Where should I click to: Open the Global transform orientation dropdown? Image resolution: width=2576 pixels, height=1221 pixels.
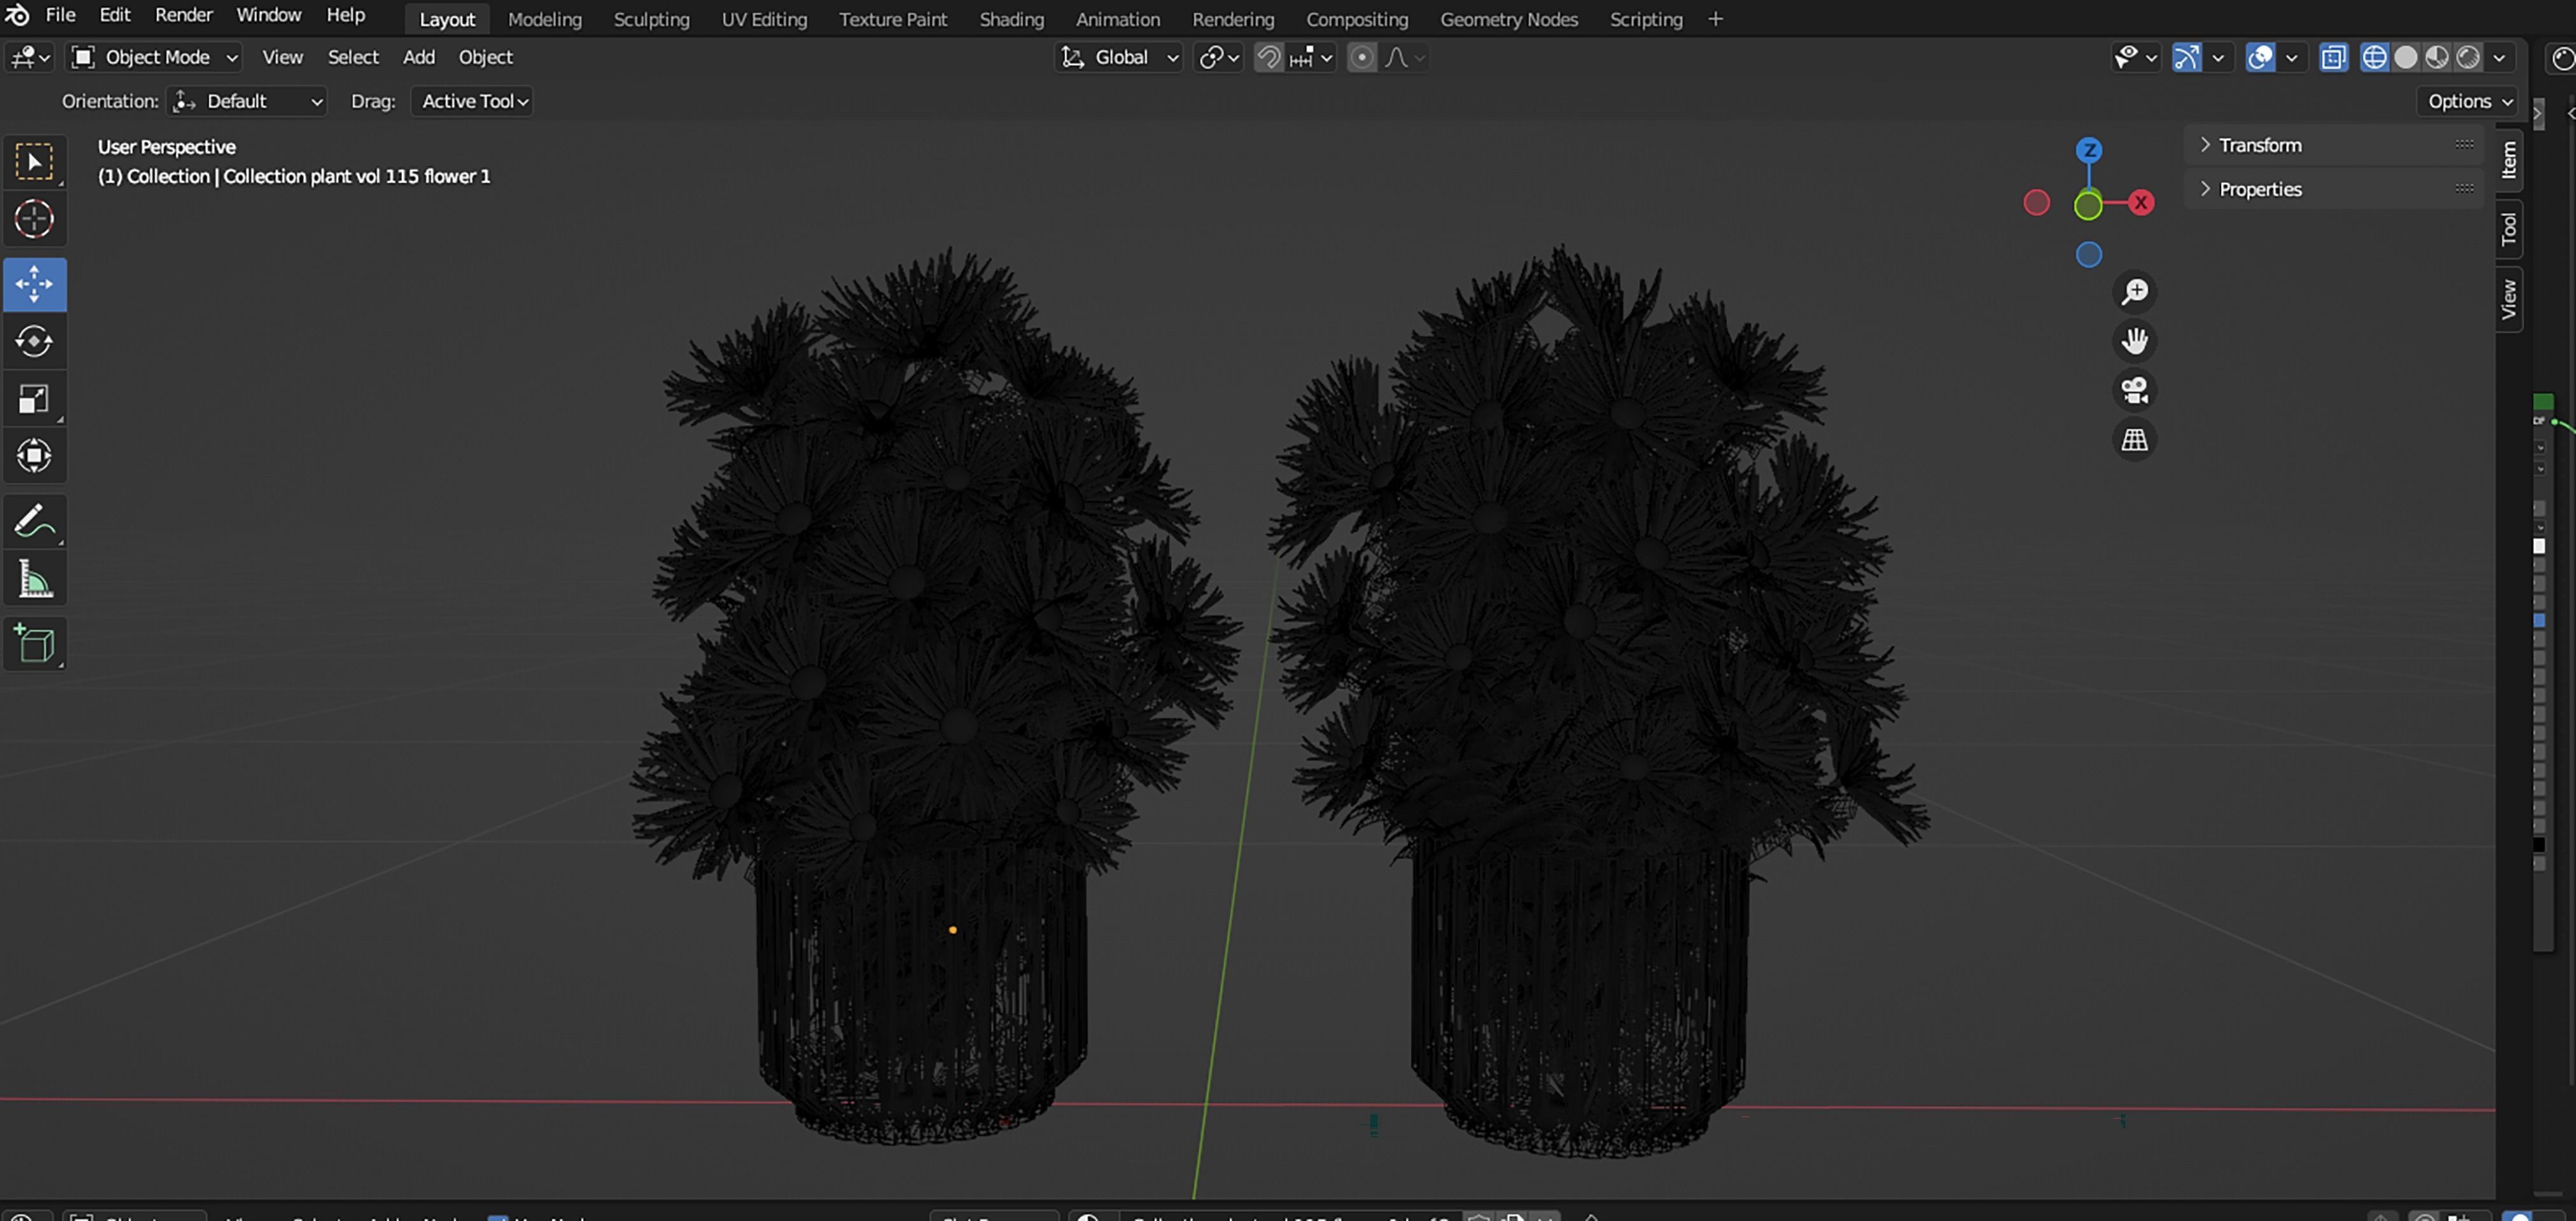click(x=1119, y=57)
